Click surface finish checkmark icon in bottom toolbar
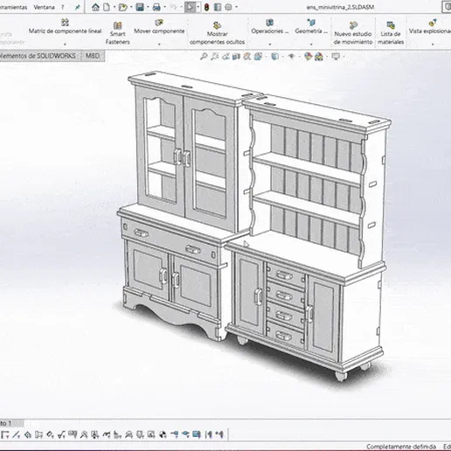Screen dimensions: 451x451 tap(61, 435)
